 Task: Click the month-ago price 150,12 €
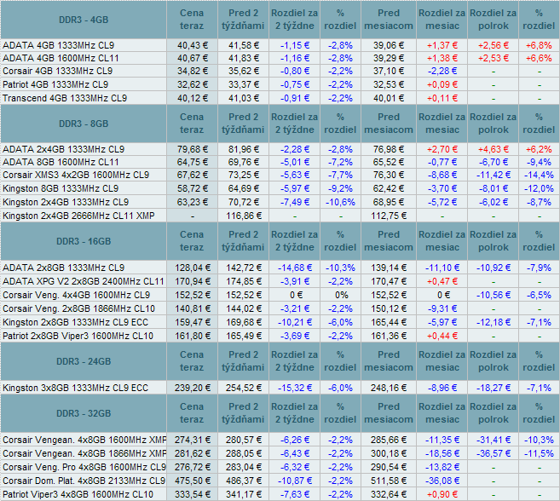tap(389, 308)
